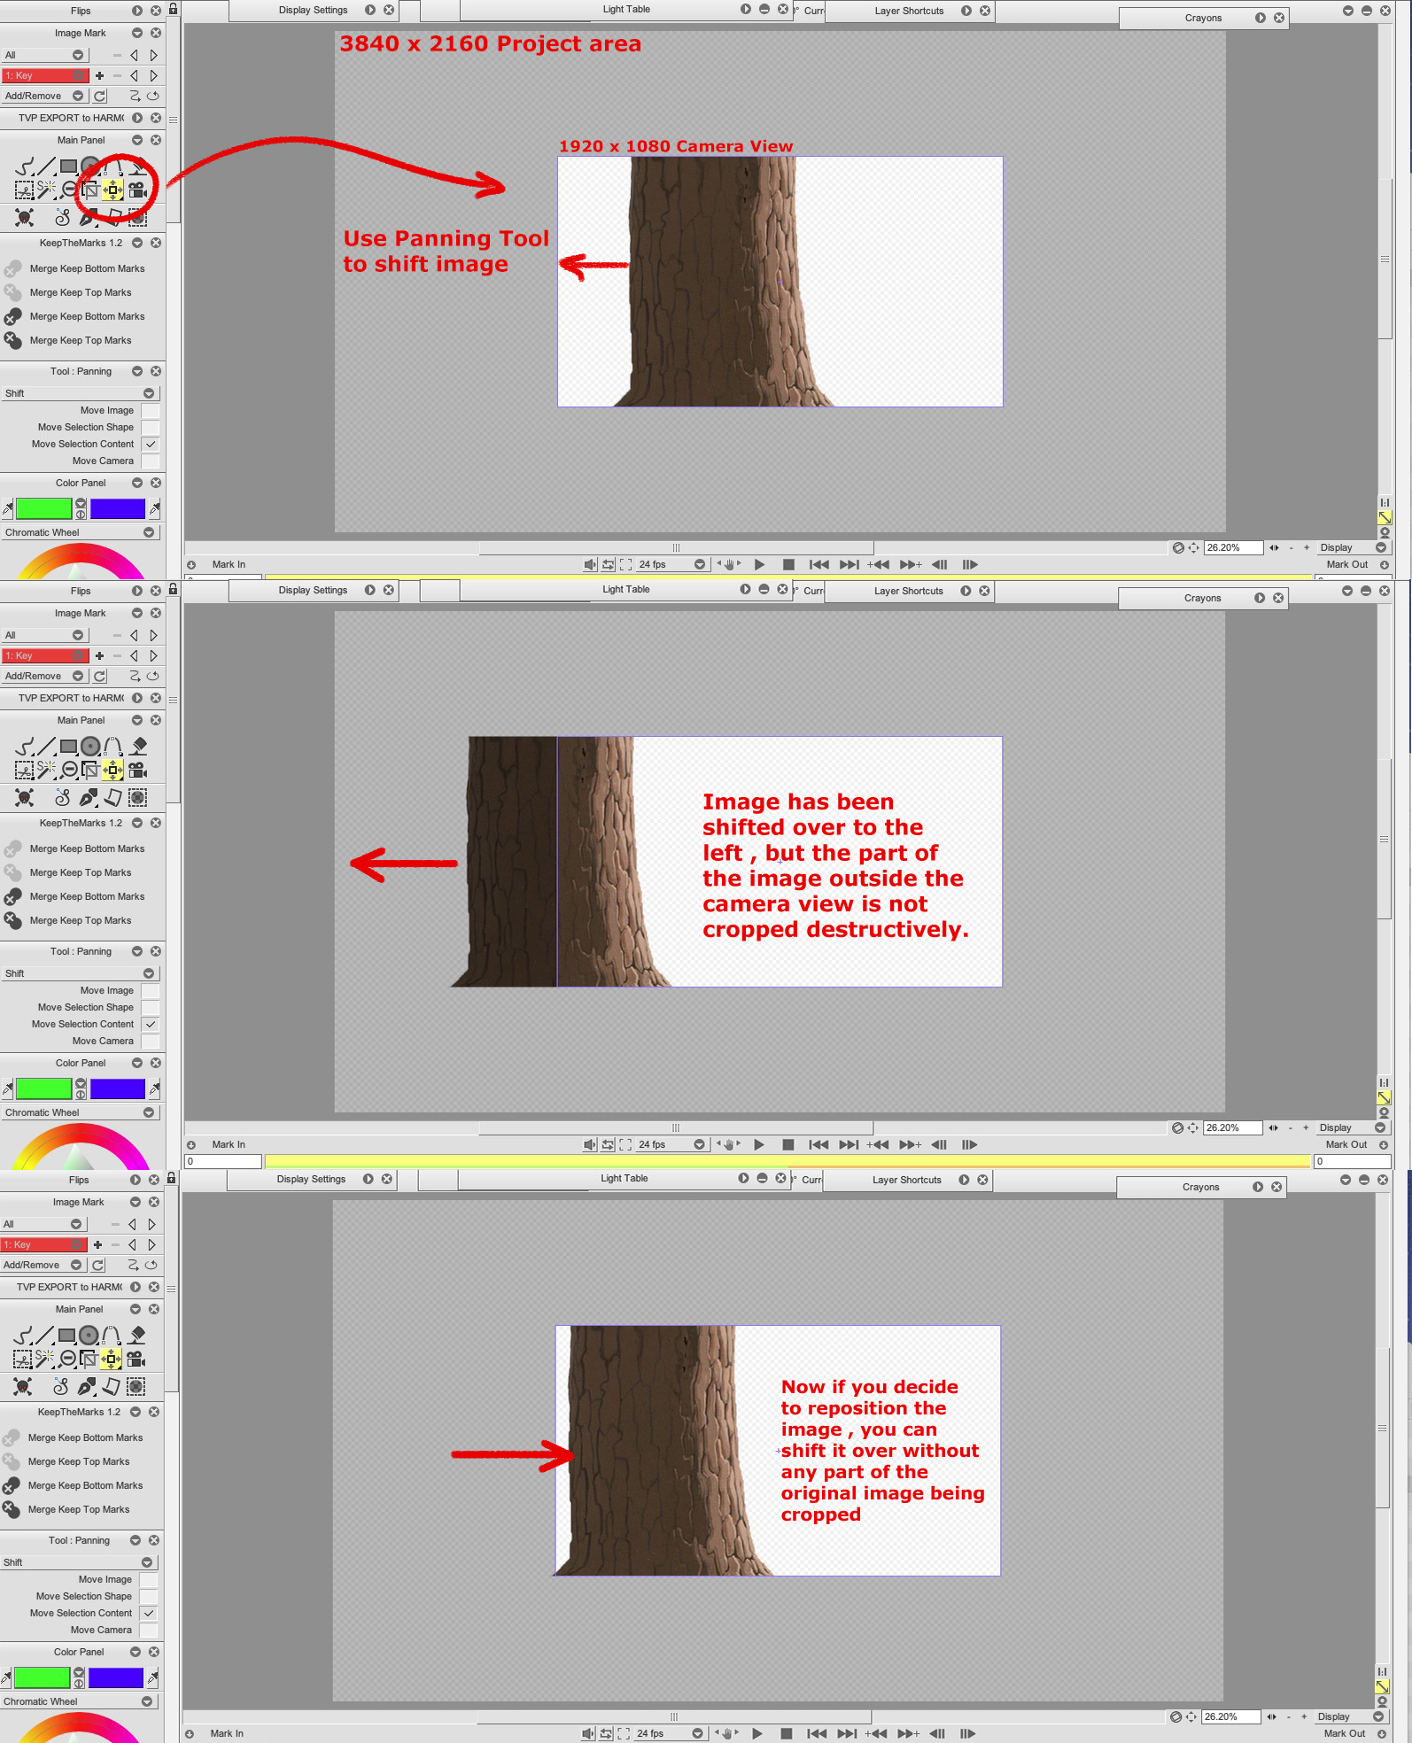The height and width of the screenshot is (1743, 1412).
Task: Select the swirl stroke tool in bottom screenshot
Action: point(61,1387)
